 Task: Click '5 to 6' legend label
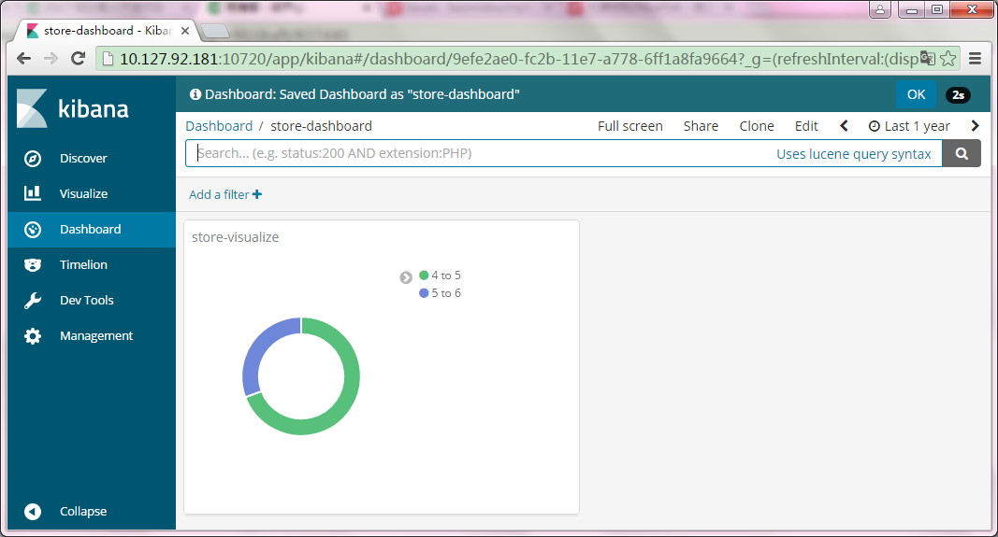click(446, 293)
